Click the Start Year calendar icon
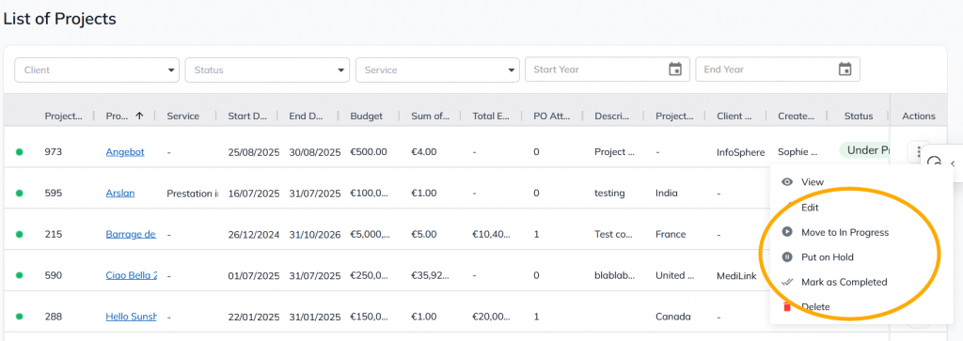Viewport: 963px width, 341px height. point(675,70)
